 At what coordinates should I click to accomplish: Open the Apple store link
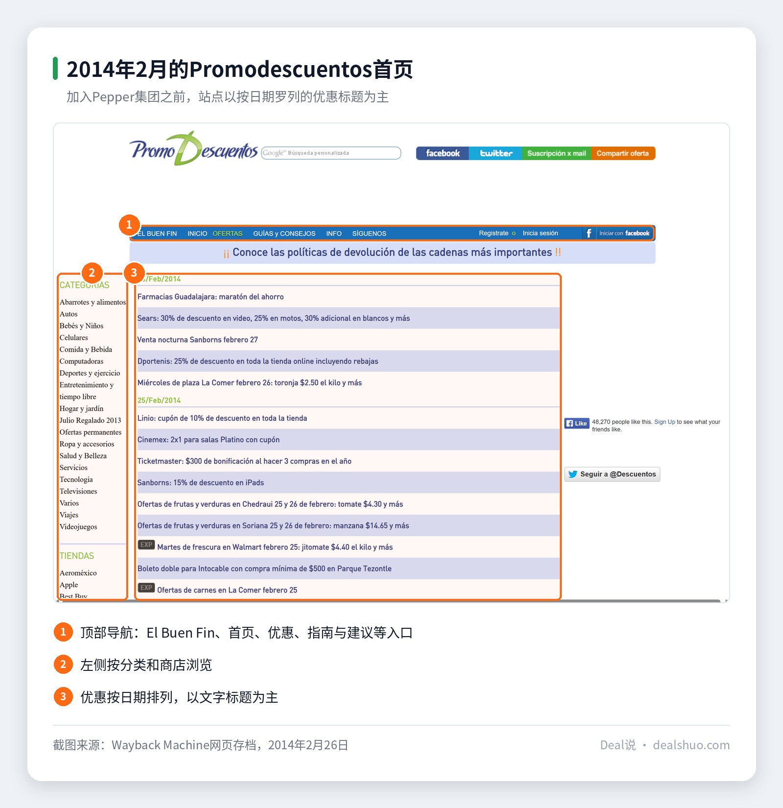pyautogui.click(x=69, y=585)
